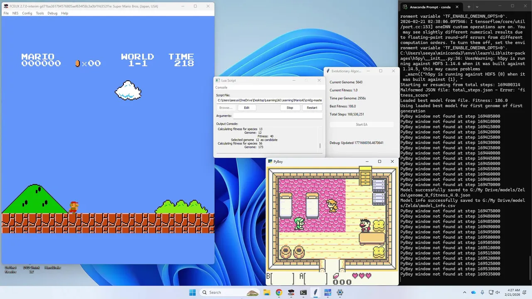
Task: Click the Edit button in Lua Script
Action: click(246, 108)
